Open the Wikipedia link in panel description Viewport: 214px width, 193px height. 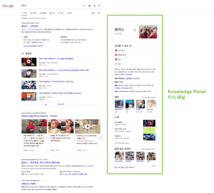[129, 74]
